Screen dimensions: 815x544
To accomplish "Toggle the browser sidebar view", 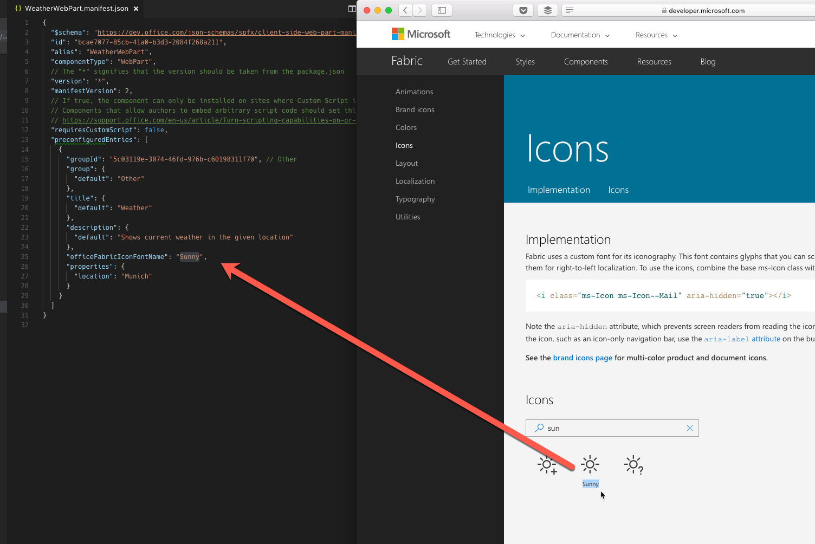I will [442, 10].
